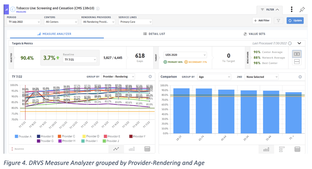Switch left chart to line view
The image size is (312, 169).
click(x=116, y=149)
